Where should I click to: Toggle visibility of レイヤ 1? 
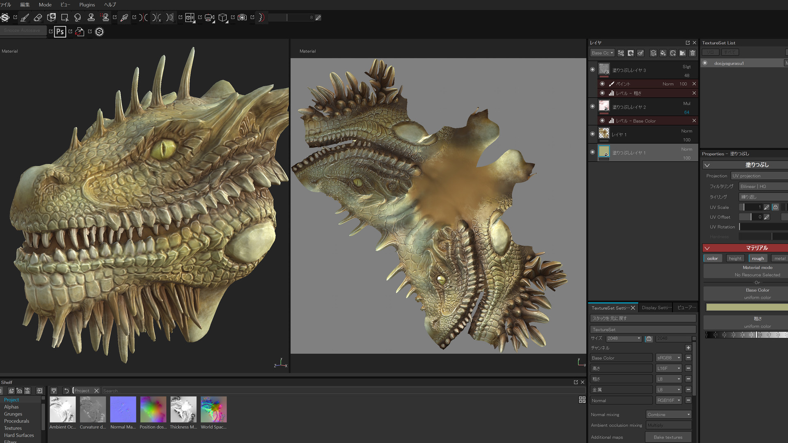point(592,134)
